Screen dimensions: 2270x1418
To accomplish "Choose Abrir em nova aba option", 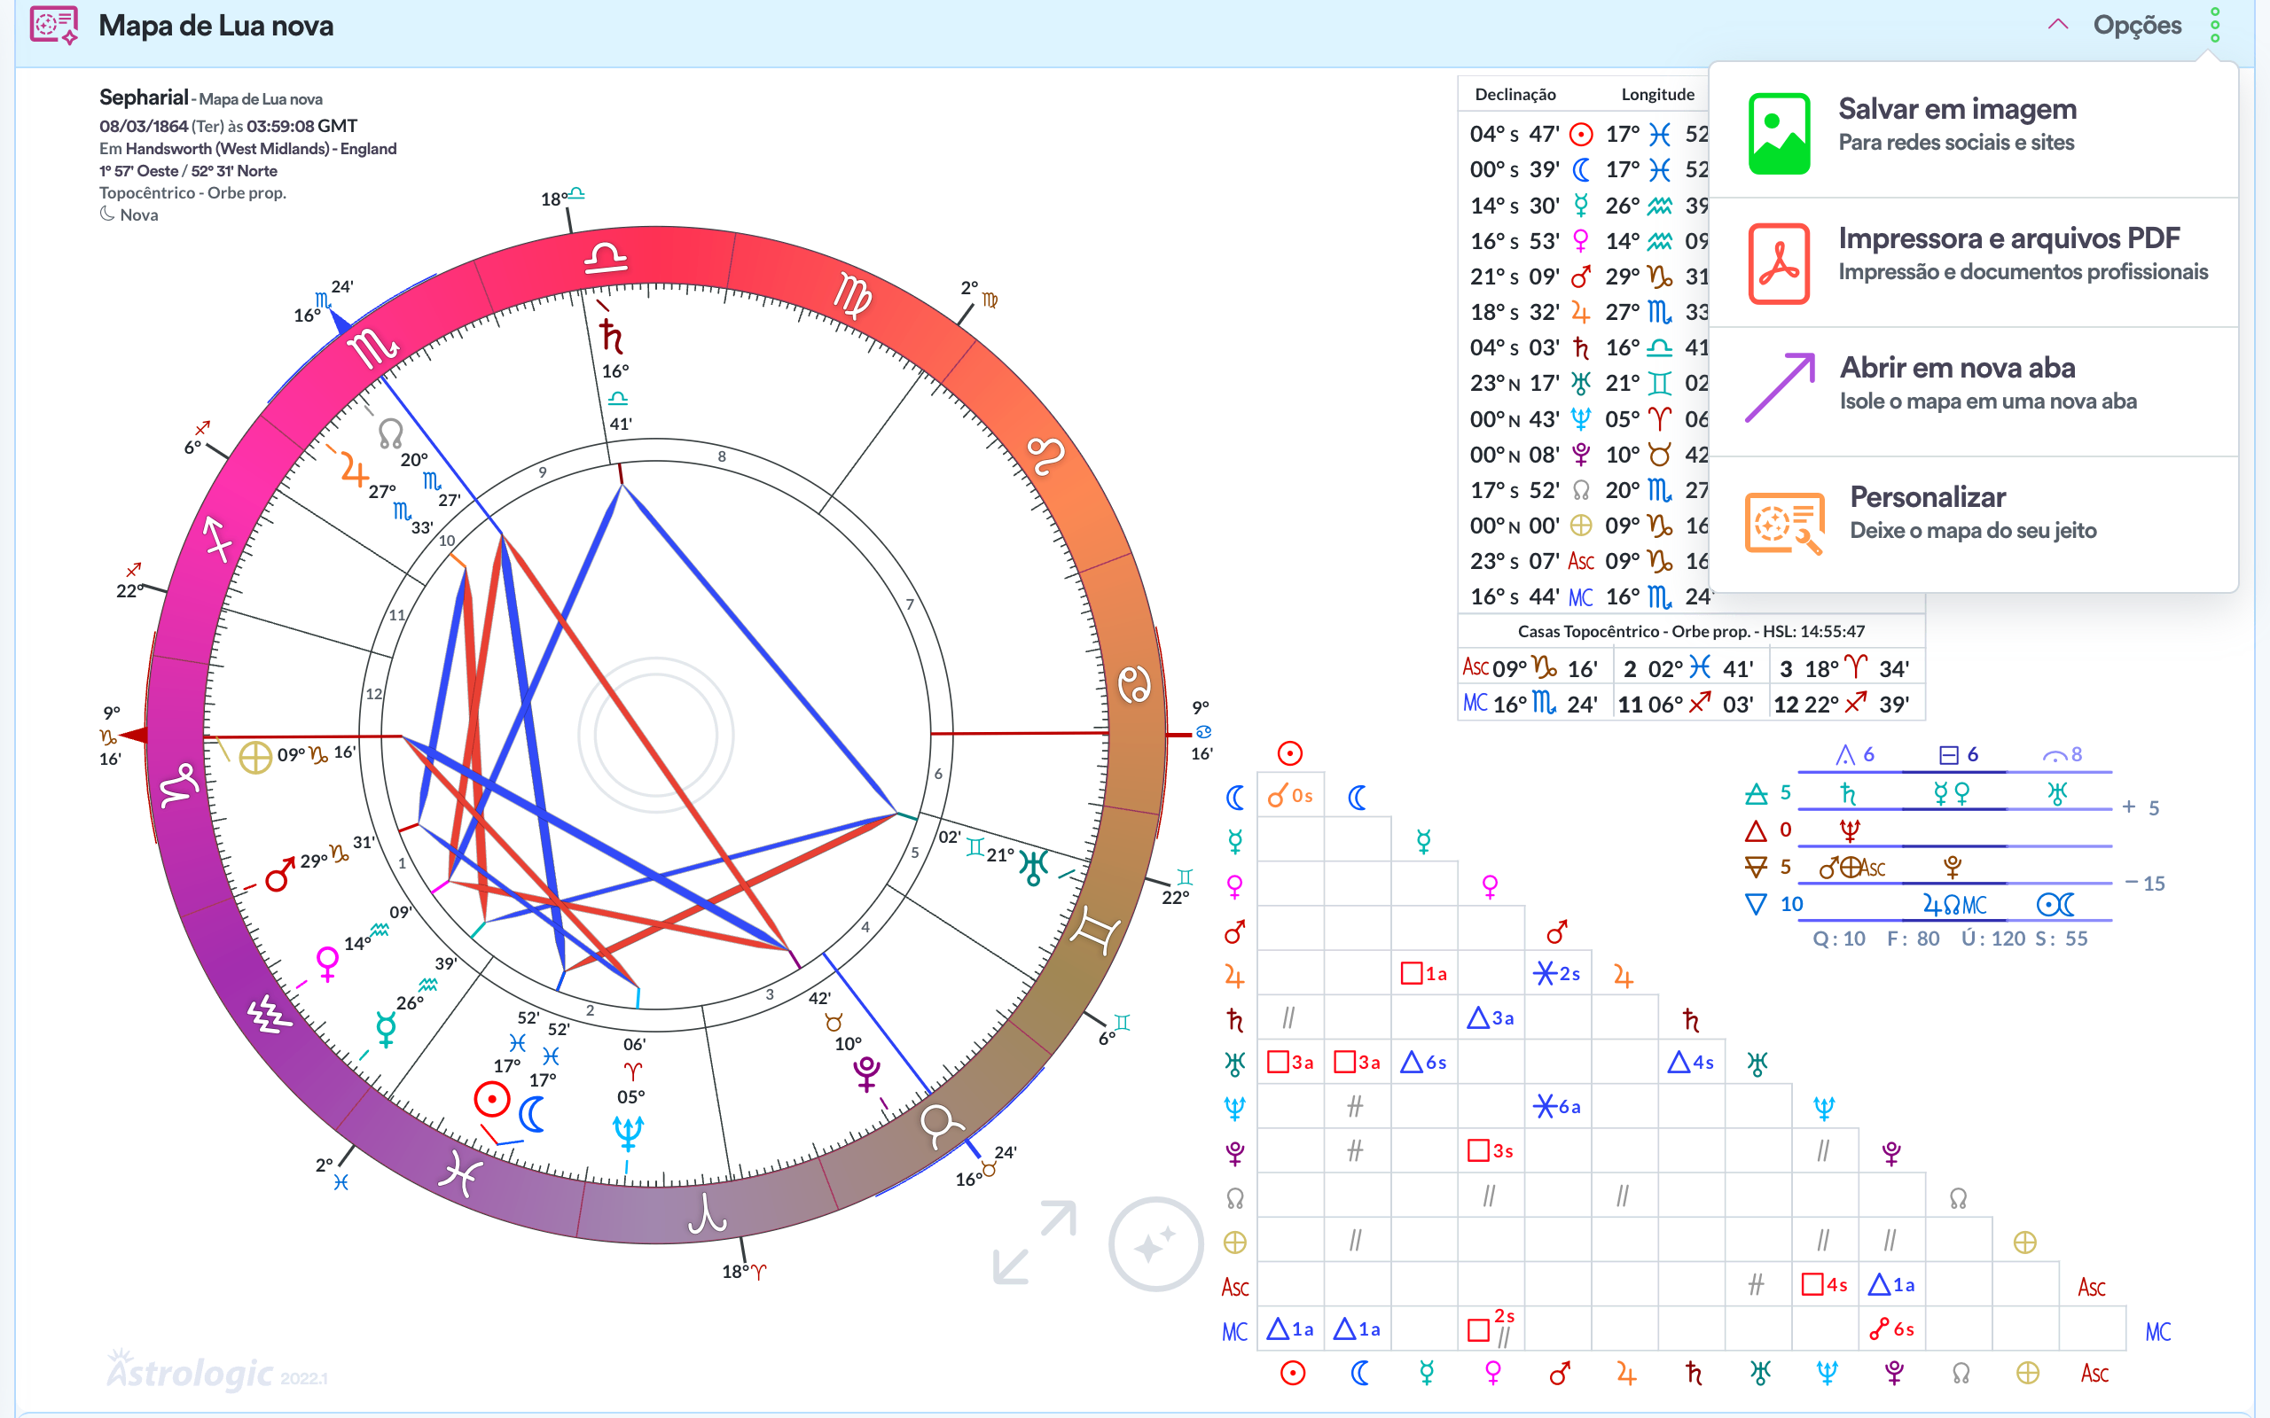I will tap(1957, 368).
